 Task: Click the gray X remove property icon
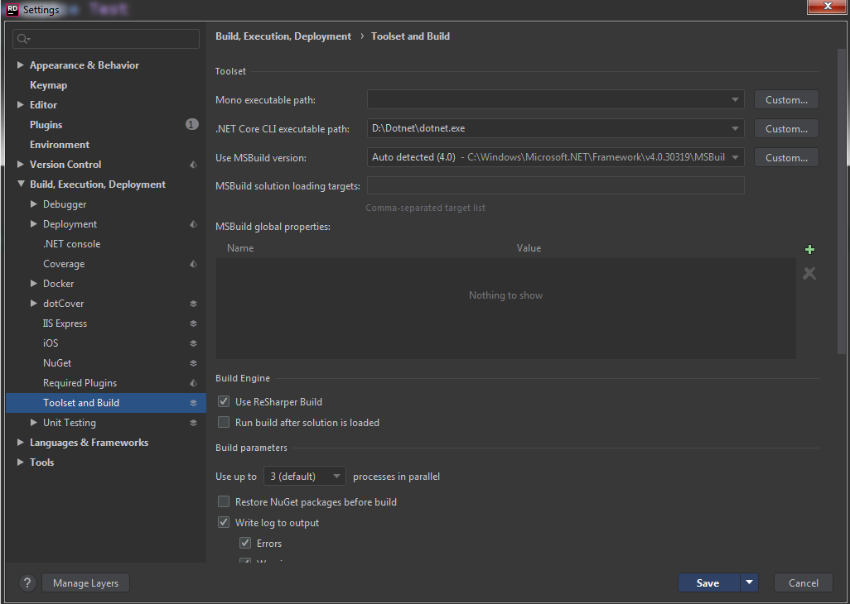coord(809,273)
